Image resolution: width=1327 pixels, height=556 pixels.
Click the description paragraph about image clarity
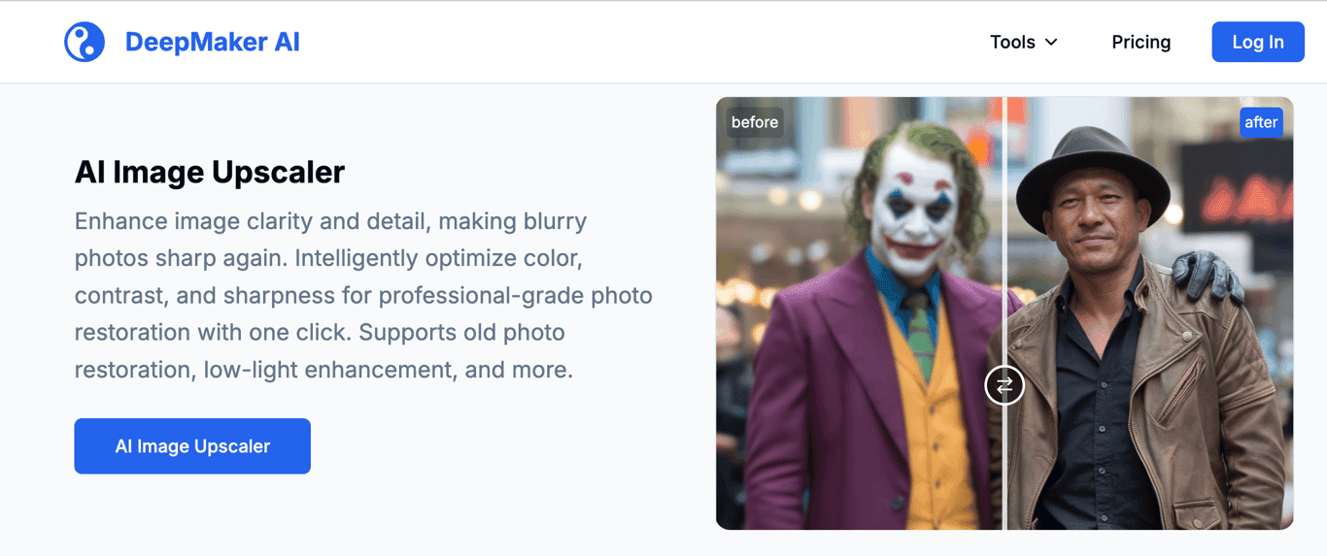click(363, 295)
